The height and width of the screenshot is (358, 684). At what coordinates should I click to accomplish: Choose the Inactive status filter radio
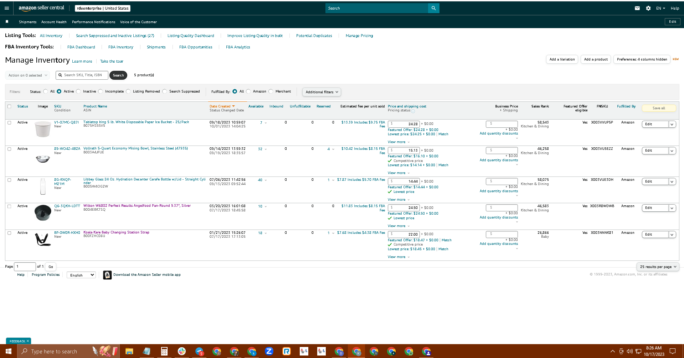[x=78, y=91]
